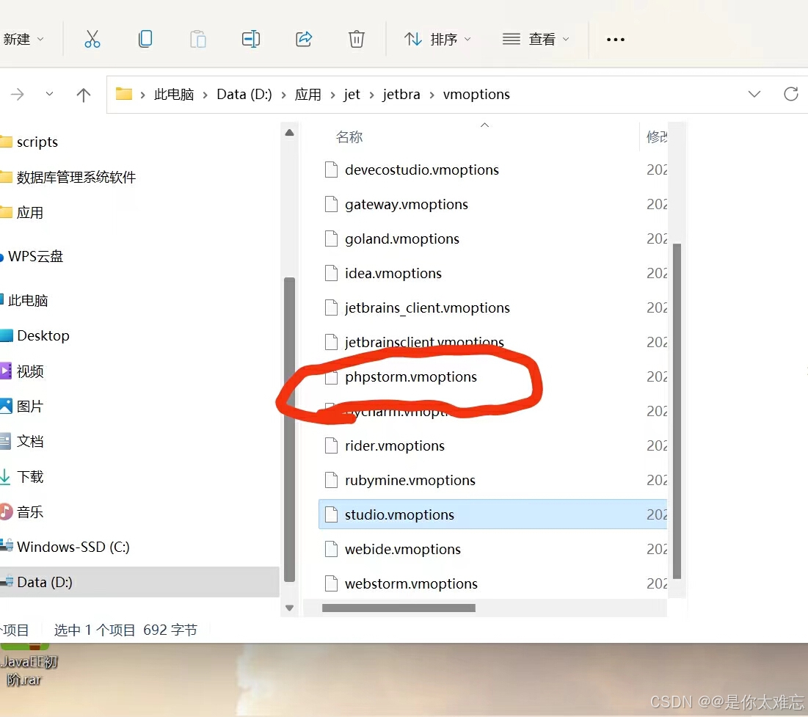Click file icon of webstorm.vmoptions
This screenshot has height=717, width=808.
coord(331,583)
